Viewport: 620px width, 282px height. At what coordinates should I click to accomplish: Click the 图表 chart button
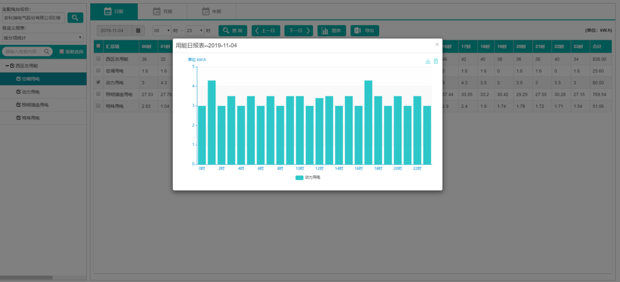pos(332,31)
